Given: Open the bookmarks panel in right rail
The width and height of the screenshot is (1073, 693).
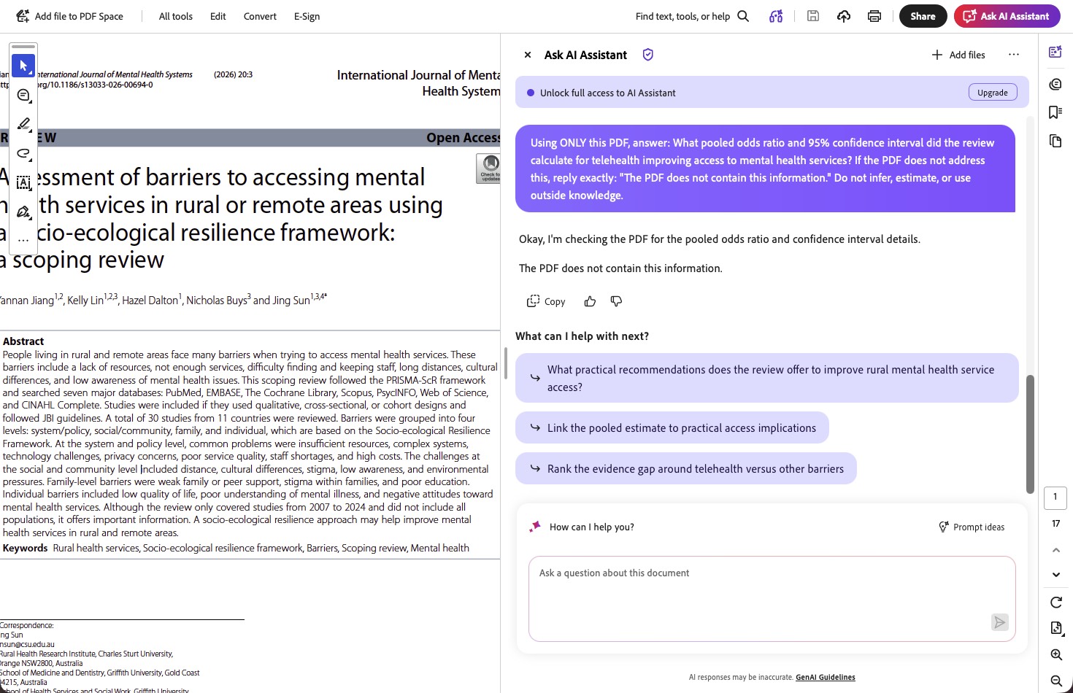Looking at the screenshot, I should click(1055, 112).
